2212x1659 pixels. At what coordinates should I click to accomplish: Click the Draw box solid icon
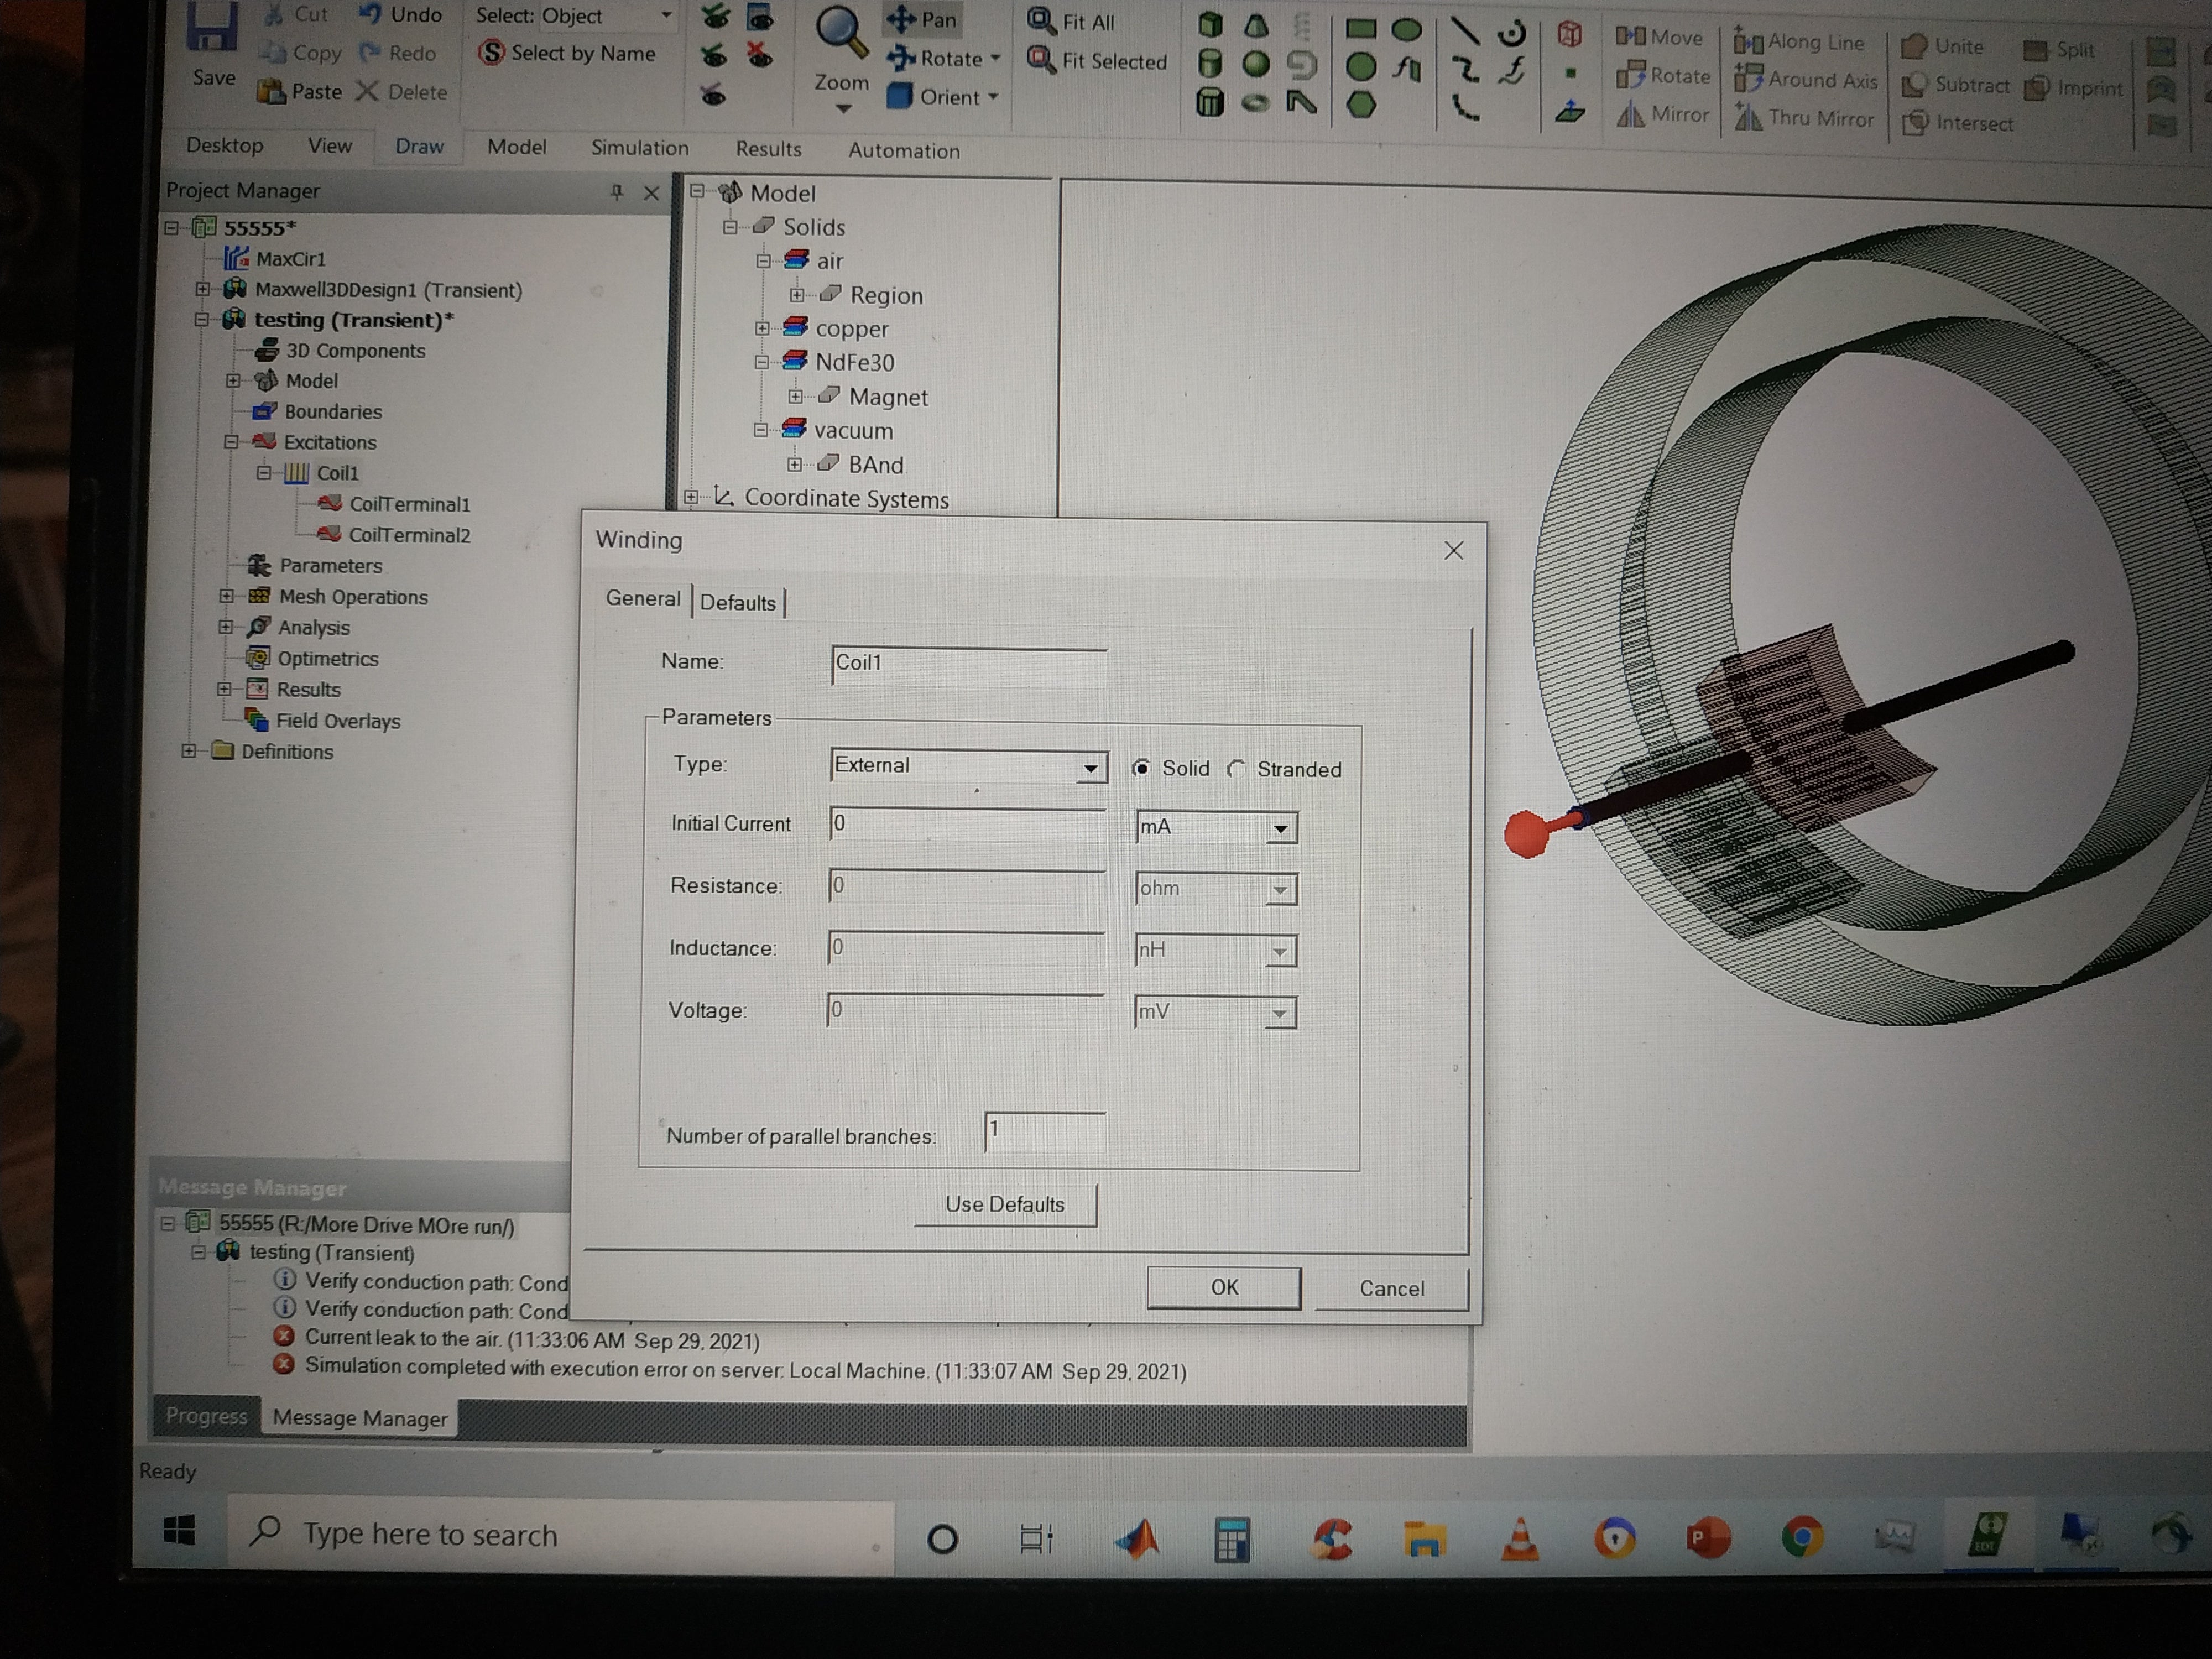click(1210, 24)
